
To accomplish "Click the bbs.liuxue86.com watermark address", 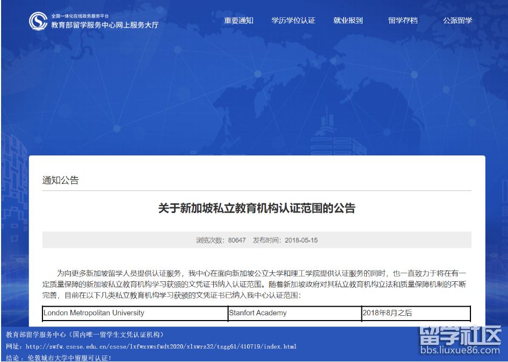I will (459, 351).
